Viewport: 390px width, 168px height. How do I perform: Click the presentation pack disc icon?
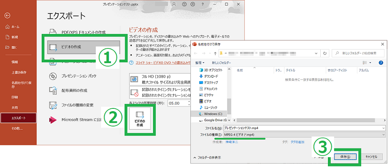coord(53,76)
